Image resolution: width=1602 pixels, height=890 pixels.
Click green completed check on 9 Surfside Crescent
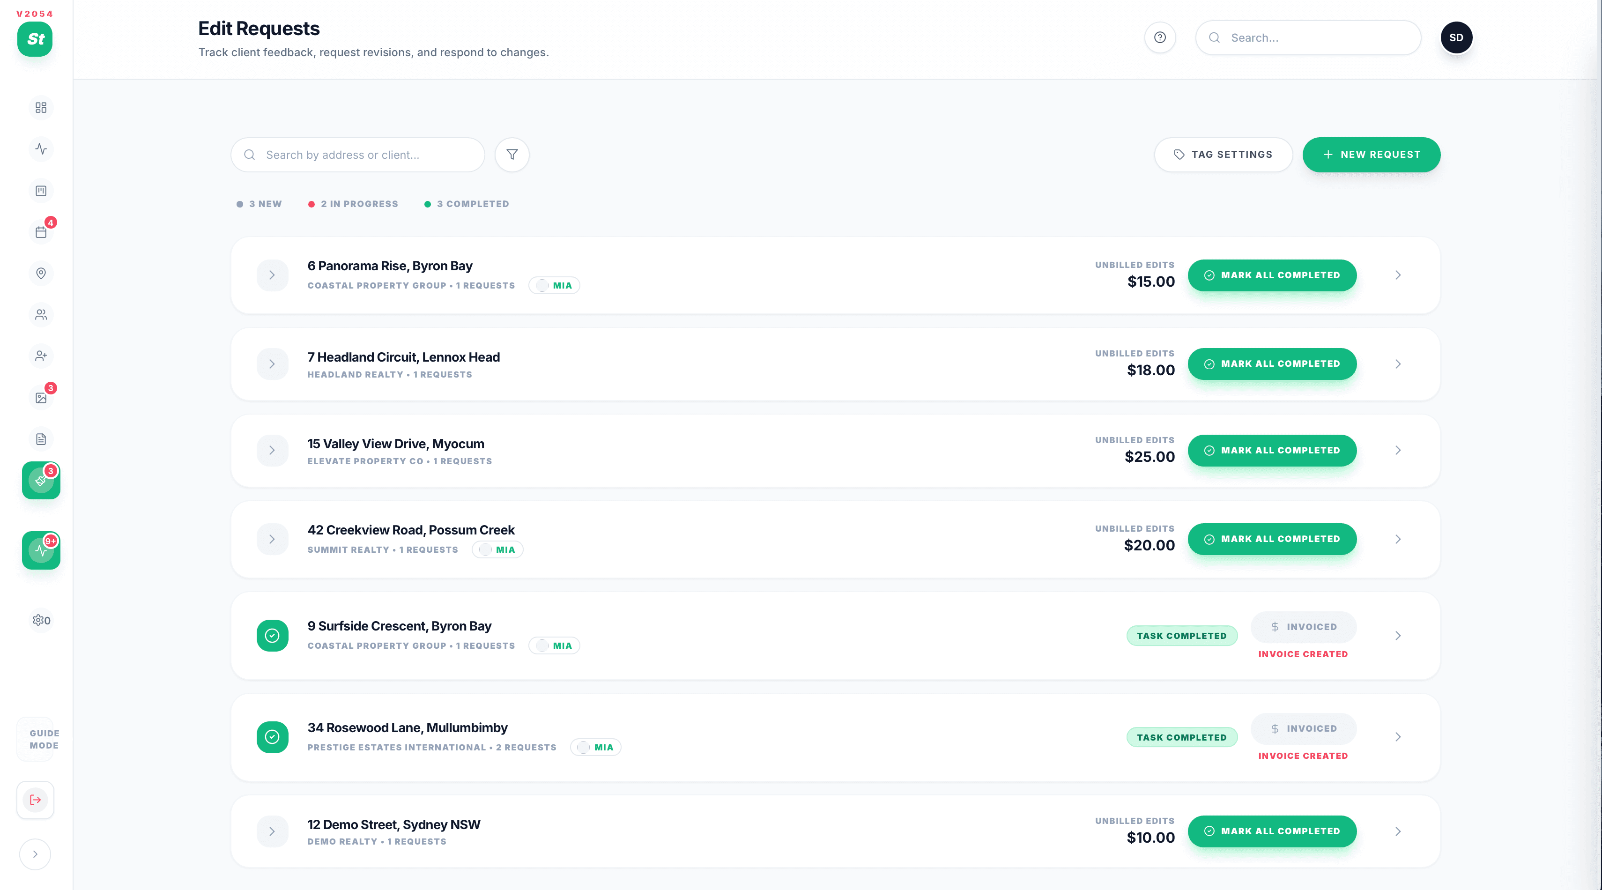pos(273,636)
